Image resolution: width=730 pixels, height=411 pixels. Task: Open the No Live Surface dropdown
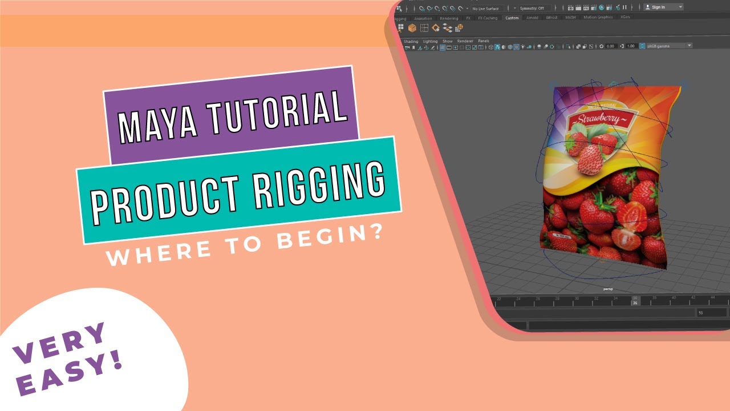click(x=487, y=9)
